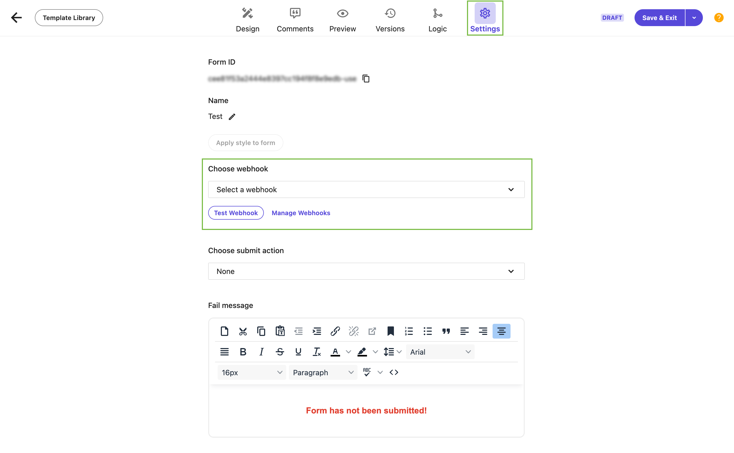Click the Insert Link icon
This screenshot has height=453, width=734.
[335, 331]
